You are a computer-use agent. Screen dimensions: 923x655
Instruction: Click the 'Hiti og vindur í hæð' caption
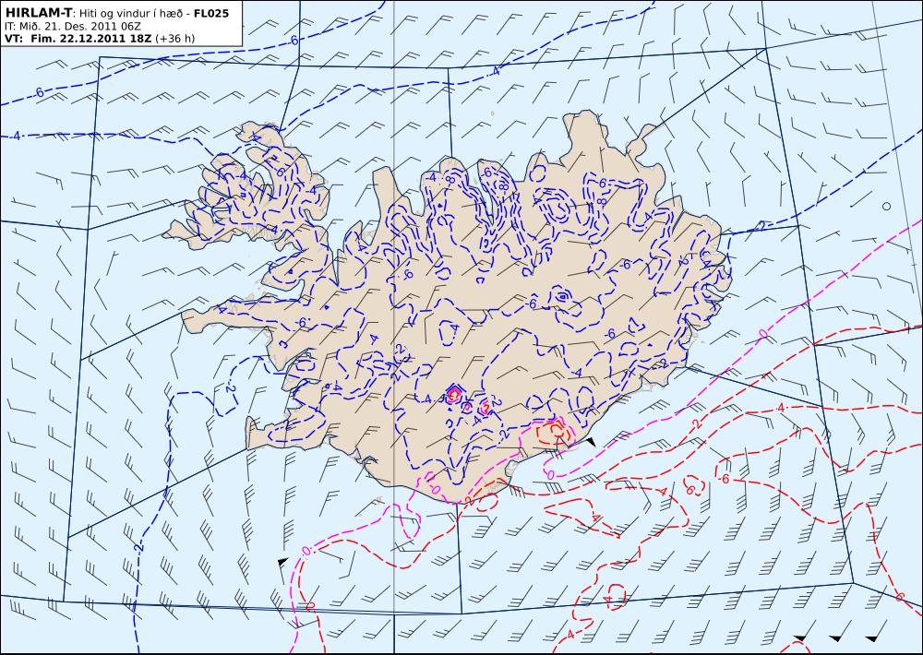point(129,14)
